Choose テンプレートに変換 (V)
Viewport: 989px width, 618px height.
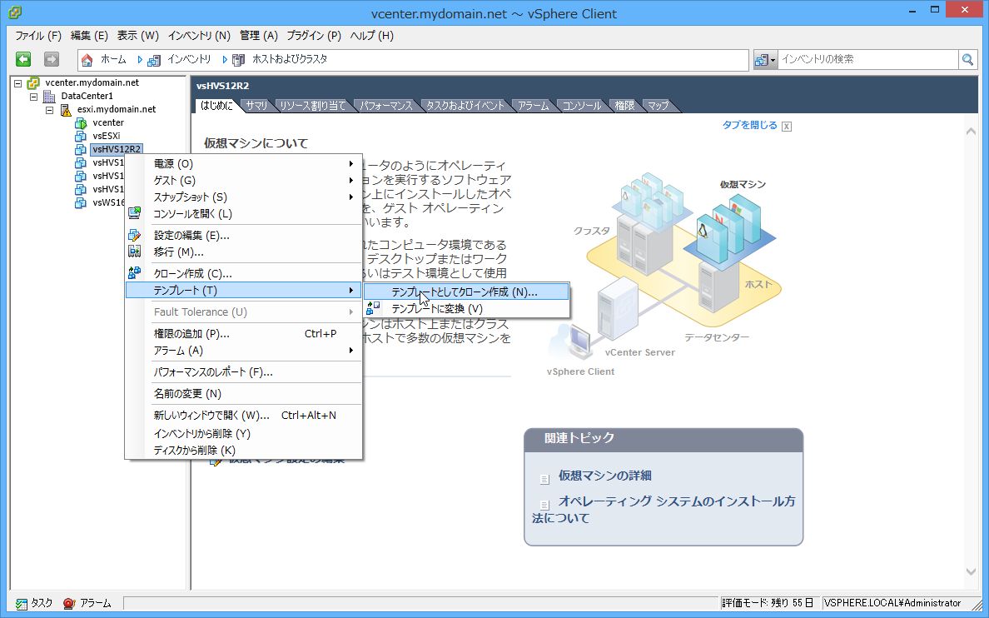click(x=467, y=309)
